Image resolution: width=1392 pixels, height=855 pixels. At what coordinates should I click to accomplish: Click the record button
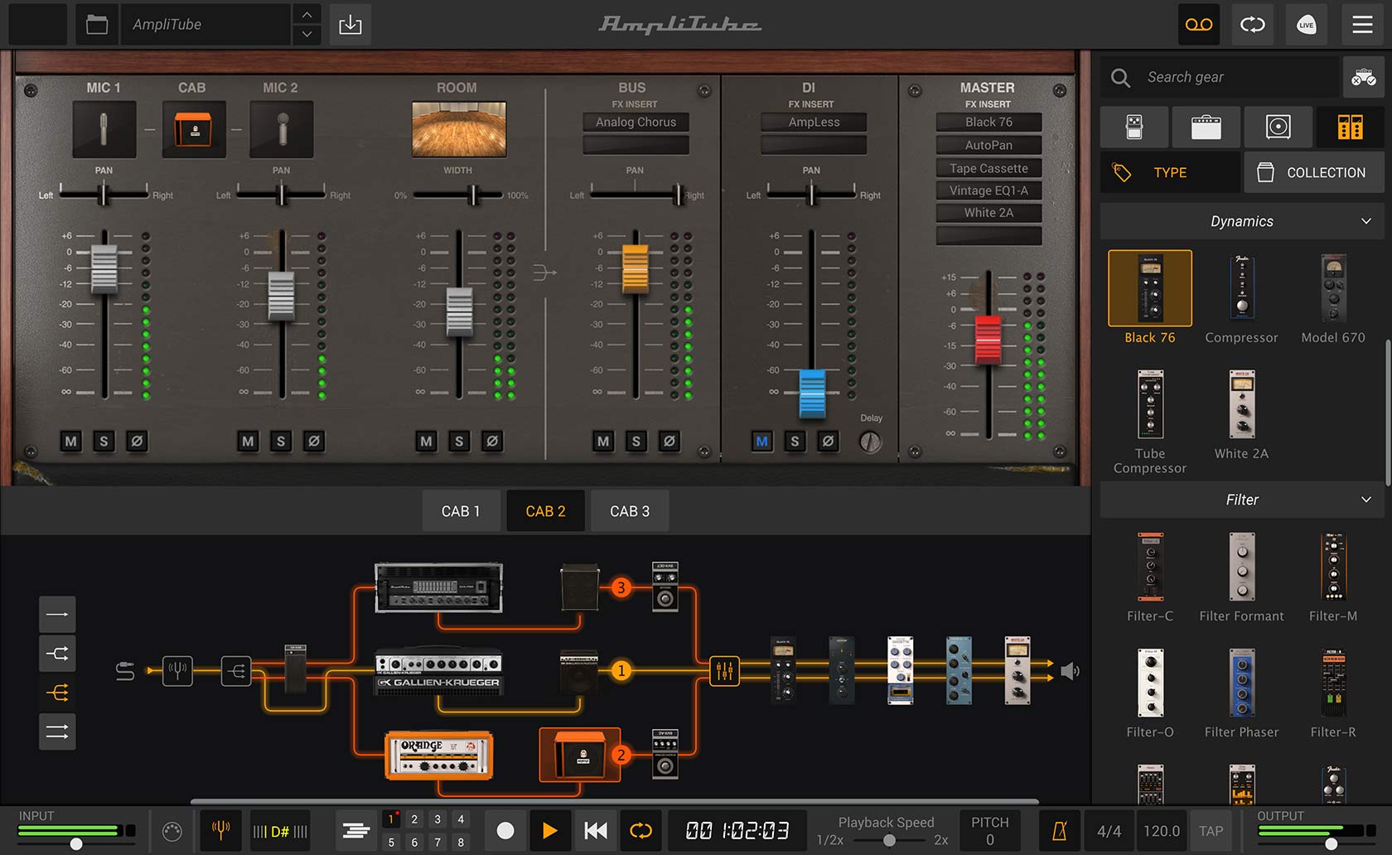505,830
